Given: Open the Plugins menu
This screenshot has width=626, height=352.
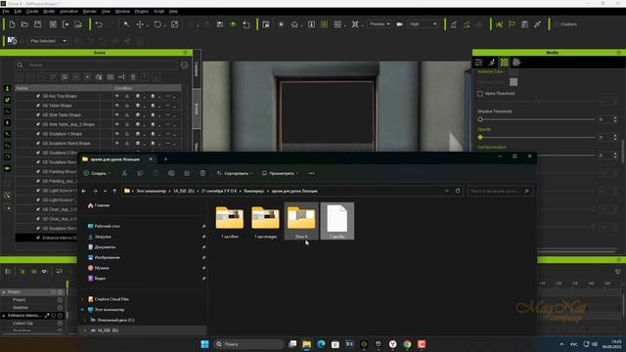Looking at the screenshot, I should [x=141, y=12].
